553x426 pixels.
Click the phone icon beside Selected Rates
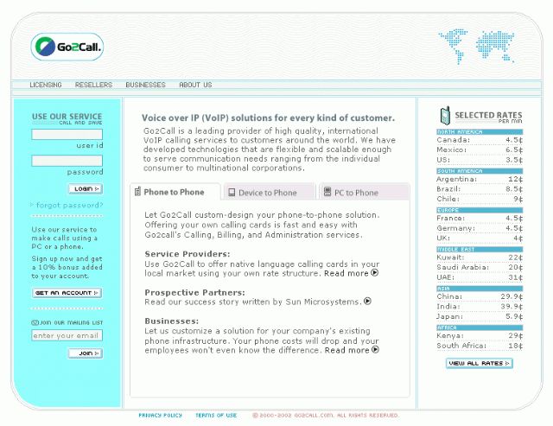pyautogui.click(x=445, y=115)
